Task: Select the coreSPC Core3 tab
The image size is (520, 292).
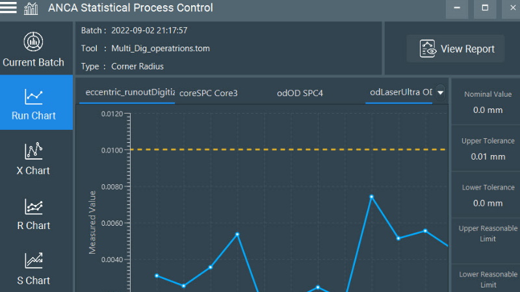Action: (208, 93)
